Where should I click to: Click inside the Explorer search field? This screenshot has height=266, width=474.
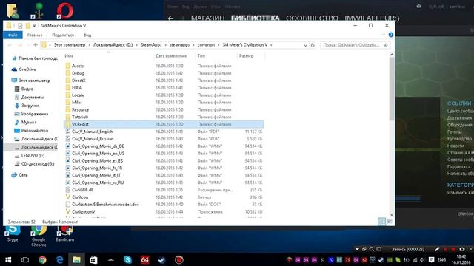point(355,45)
